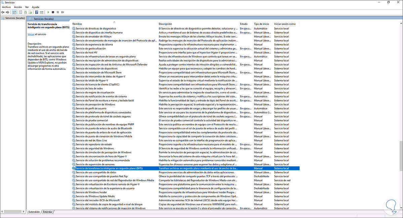Select Servicio de repositorio de estado
Viewport: 403px width, 218px height.
[185, 144]
